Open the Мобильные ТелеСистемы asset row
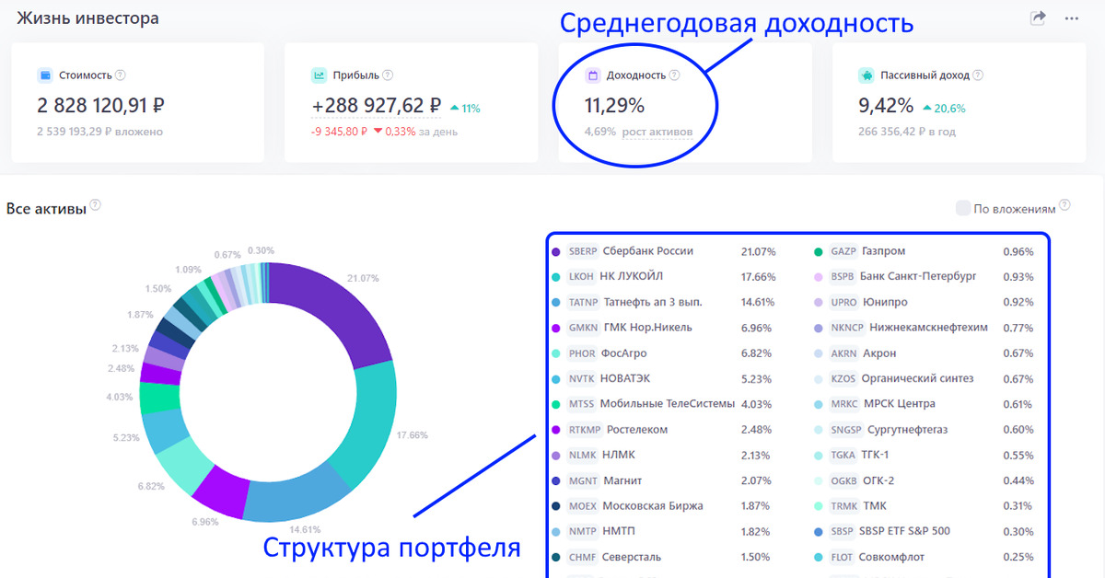Image resolution: width=1105 pixels, height=578 pixels. [x=664, y=404]
